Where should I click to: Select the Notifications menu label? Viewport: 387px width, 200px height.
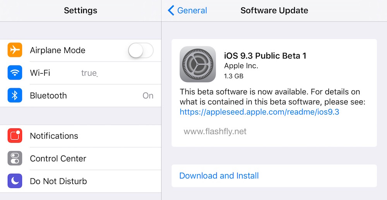54,136
